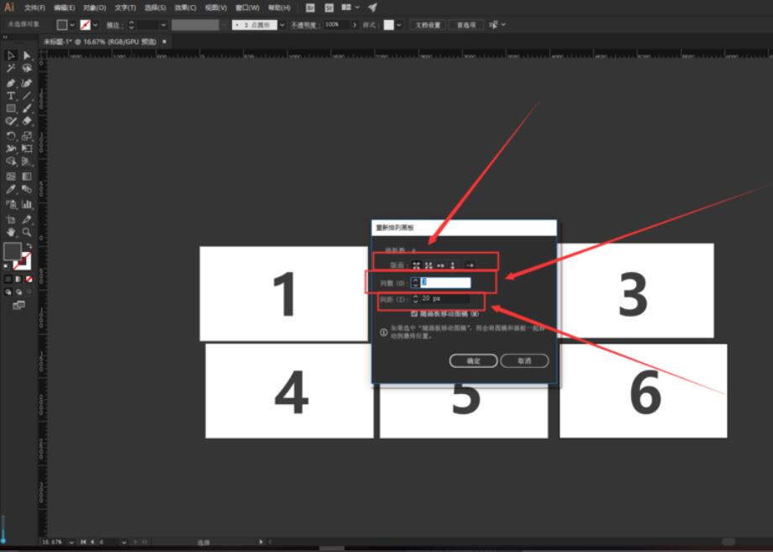Click the 取消 button
Viewport: 773px width, 552px height.
pos(523,360)
